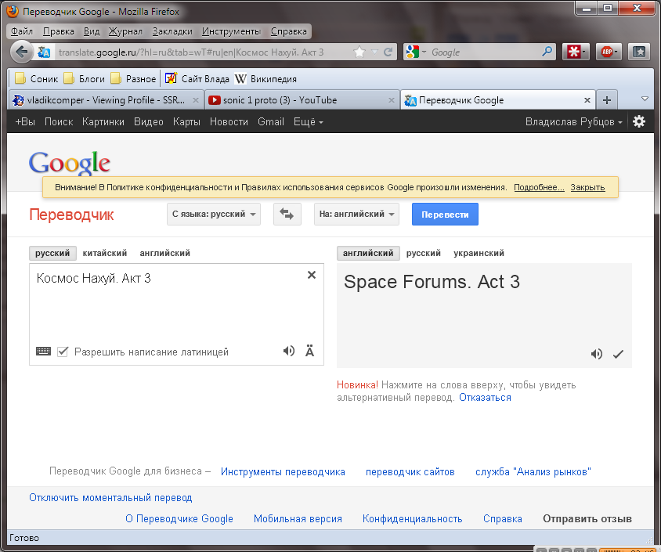Bookmark page with the star icon
The height and width of the screenshot is (552, 661).
tap(359, 52)
